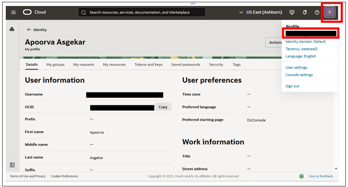Copy the OCID value
The image size is (348, 187).
[163, 107]
